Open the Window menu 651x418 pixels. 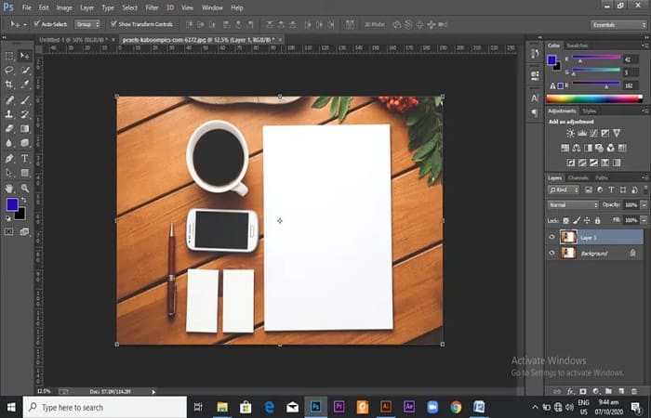[212, 7]
